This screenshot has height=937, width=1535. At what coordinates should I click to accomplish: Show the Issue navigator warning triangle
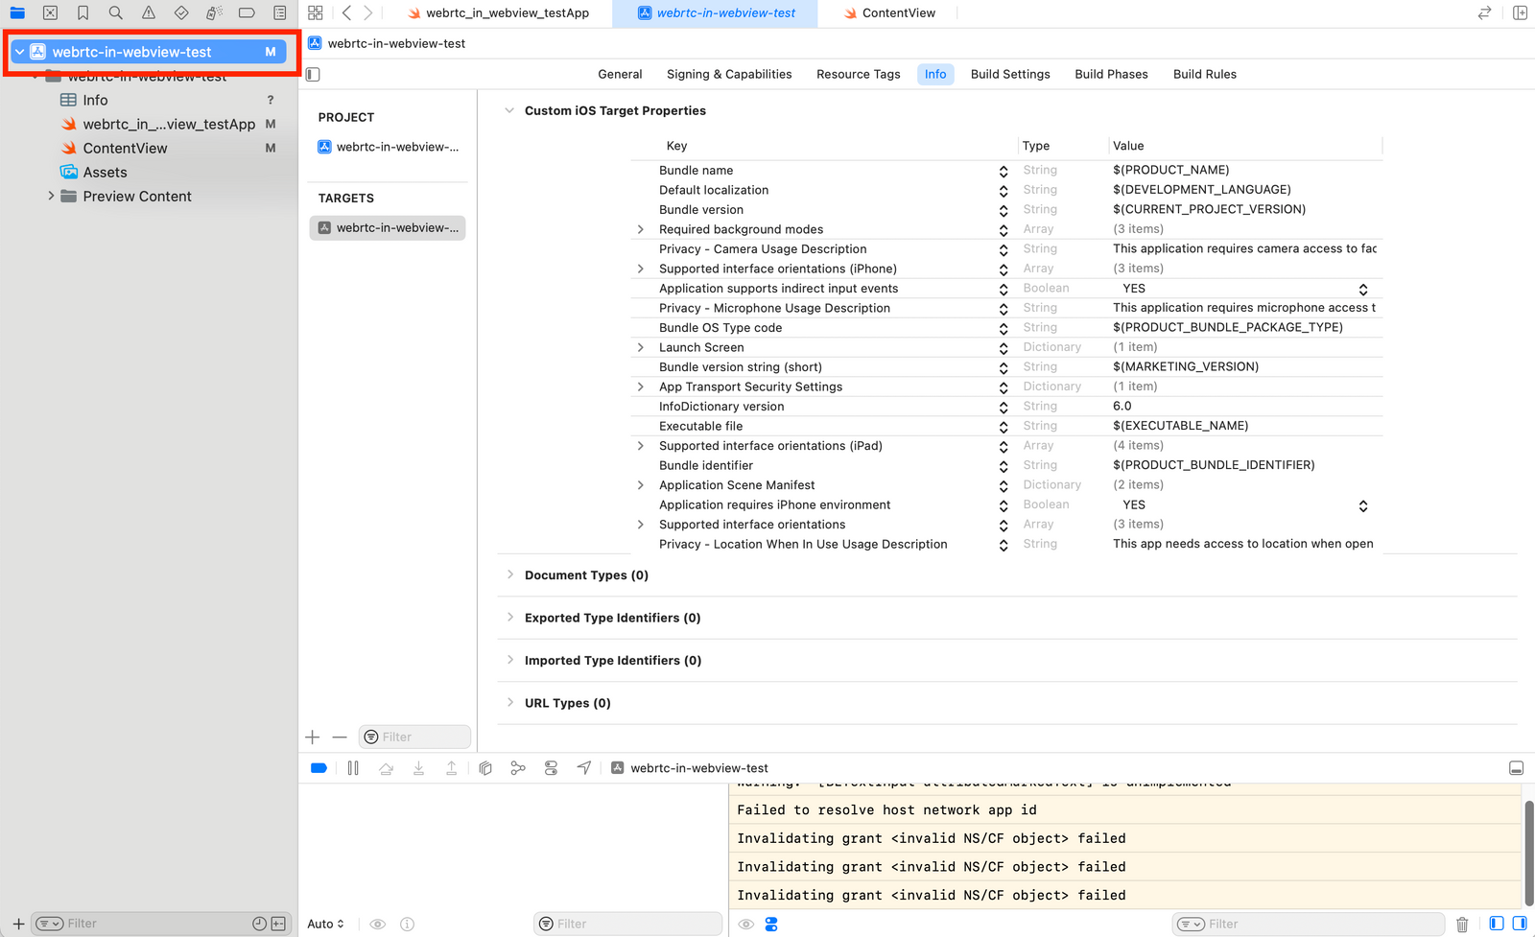coord(148,13)
